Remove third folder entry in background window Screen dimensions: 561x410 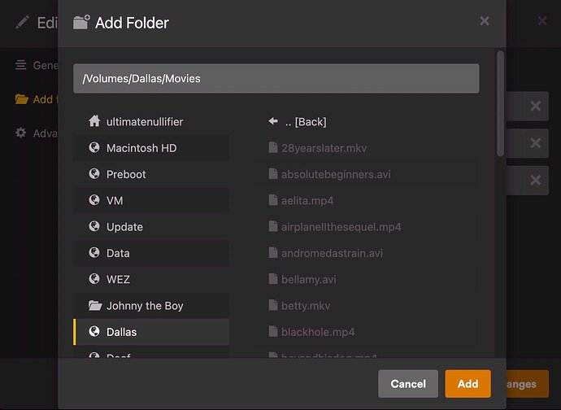point(535,180)
